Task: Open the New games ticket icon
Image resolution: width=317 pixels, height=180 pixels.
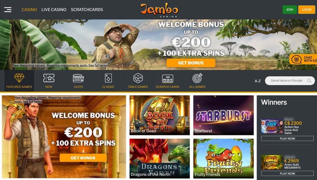Action: (x=49, y=78)
